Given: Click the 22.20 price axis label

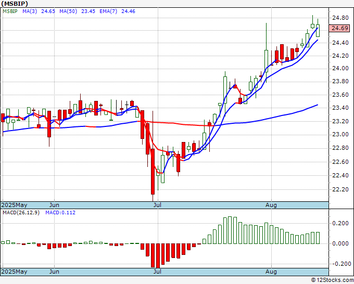Looking at the screenshot, I should [340, 189].
